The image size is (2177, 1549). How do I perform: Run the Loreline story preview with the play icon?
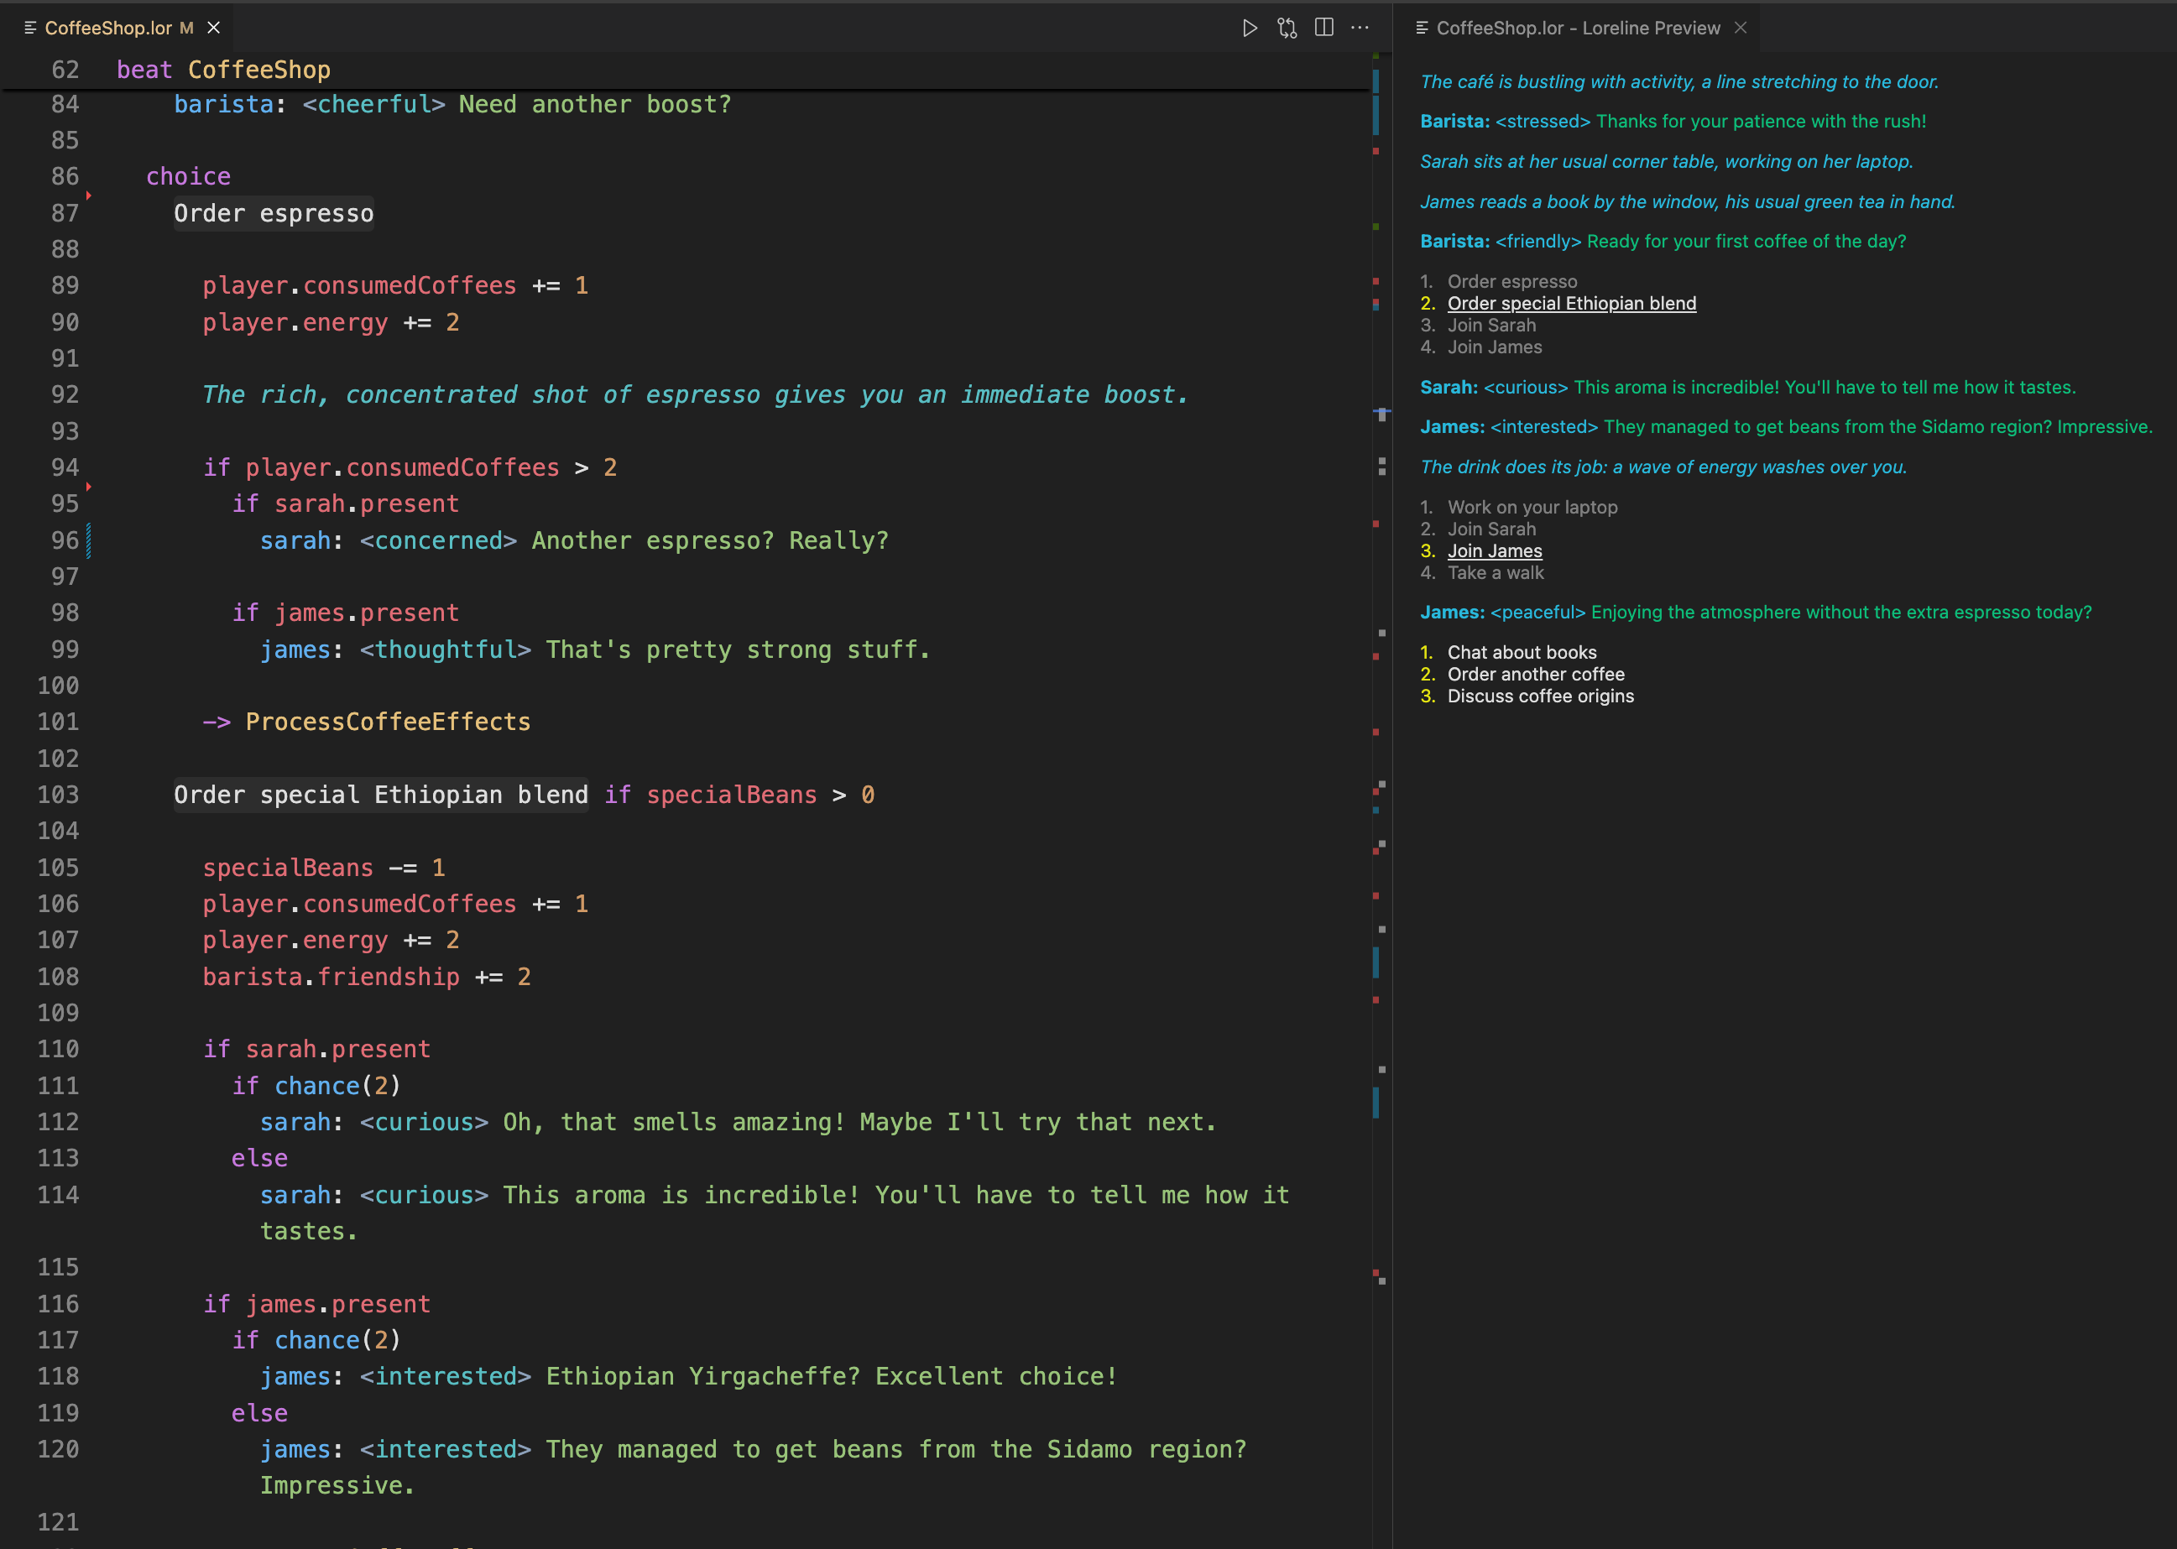click(1250, 28)
